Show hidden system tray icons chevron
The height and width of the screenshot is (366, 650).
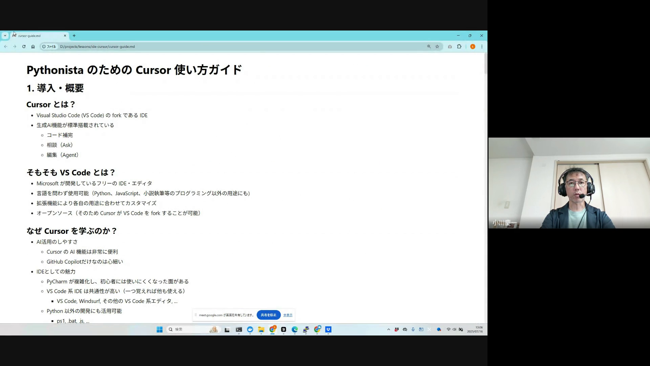(x=388, y=329)
